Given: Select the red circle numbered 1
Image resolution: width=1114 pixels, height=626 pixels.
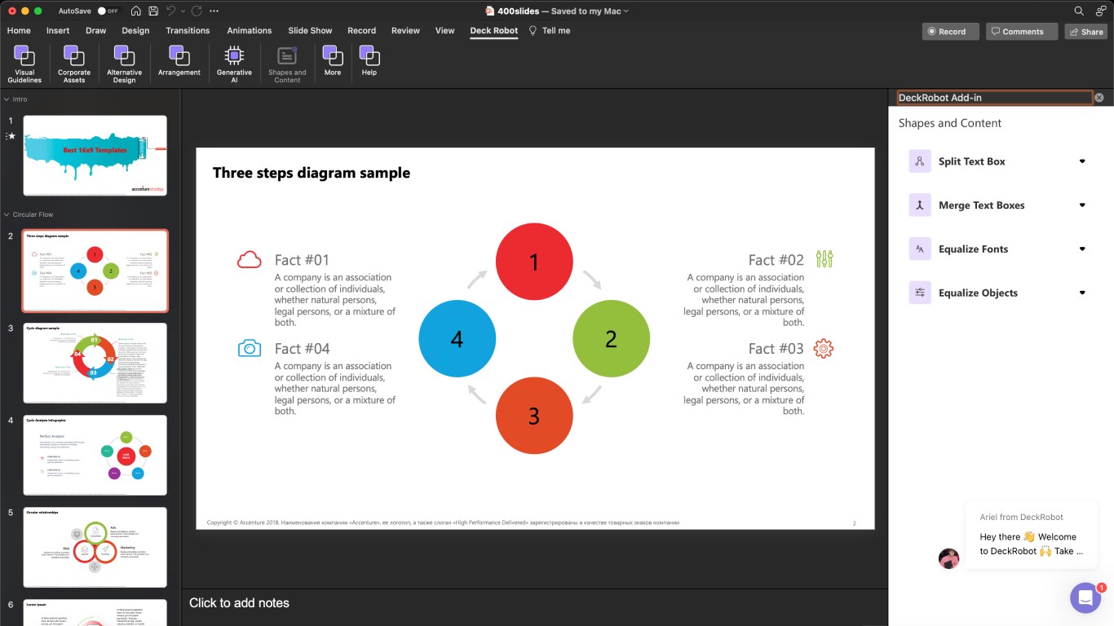Looking at the screenshot, I should click(534, 262).
